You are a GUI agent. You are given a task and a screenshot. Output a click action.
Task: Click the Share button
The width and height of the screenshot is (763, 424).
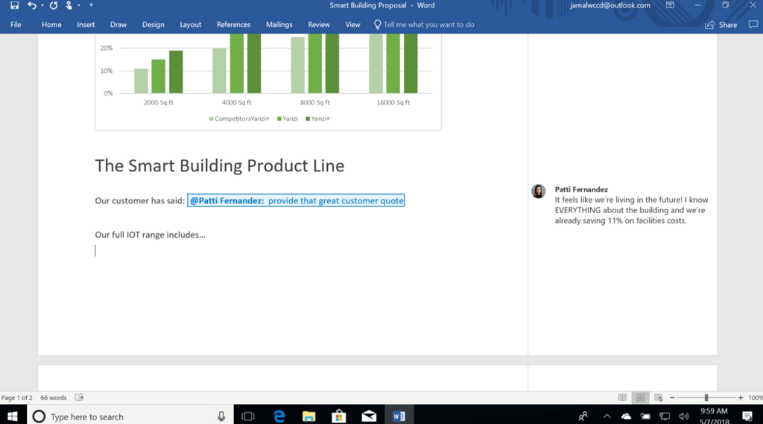click(x=721, y=25)
